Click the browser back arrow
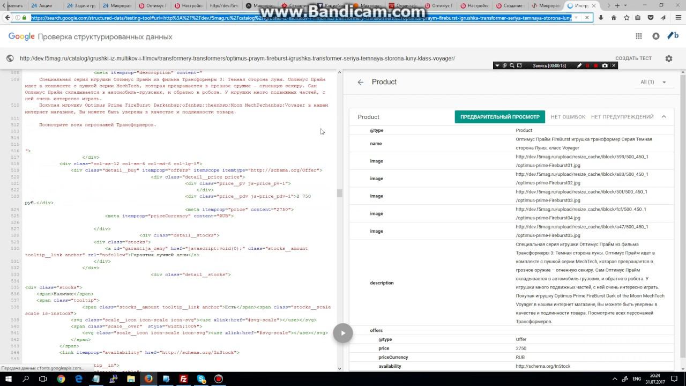Screen dimensions: 686x386 pyautogui.click(x=8, y=18)
